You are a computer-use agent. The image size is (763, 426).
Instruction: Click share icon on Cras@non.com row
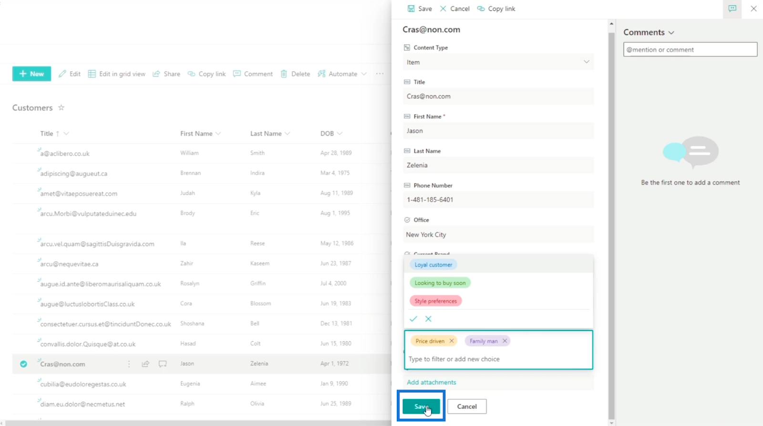pos(145,364)
